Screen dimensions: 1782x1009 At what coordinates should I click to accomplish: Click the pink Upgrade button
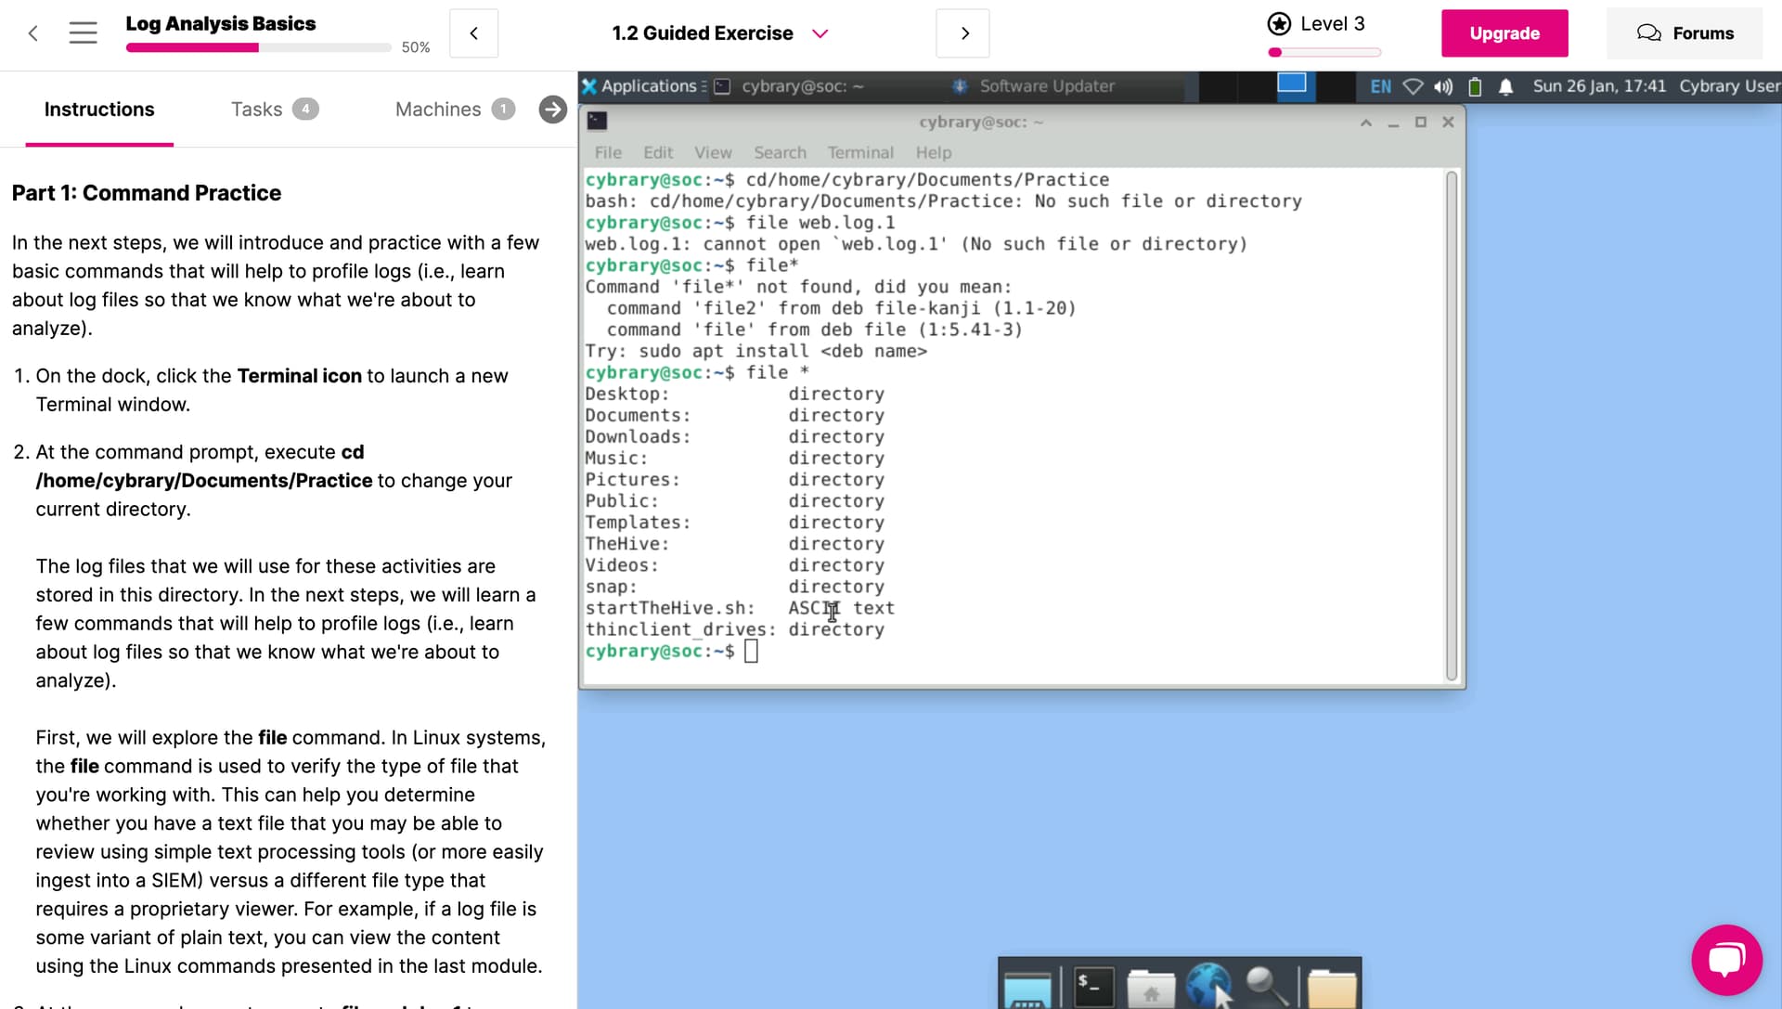(1504, 33)
